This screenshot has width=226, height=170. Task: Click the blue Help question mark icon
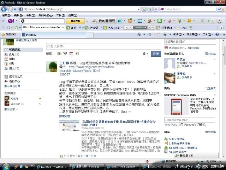tap(217, 34)
